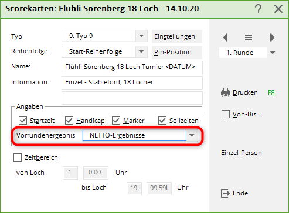Expand the Vorrundenergebnis dropdown
This screenshot has width=289, height=213.
pyautogui.click(x=192, y=135)
